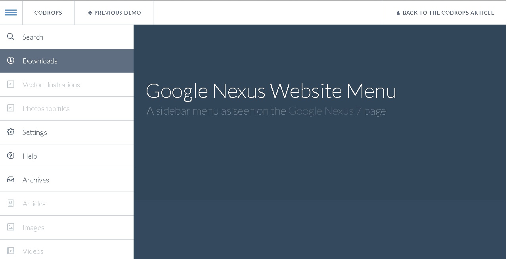This screenshot has width=507, height=259.
Task: Open the Codrops link in header
Action: point(48,13)
